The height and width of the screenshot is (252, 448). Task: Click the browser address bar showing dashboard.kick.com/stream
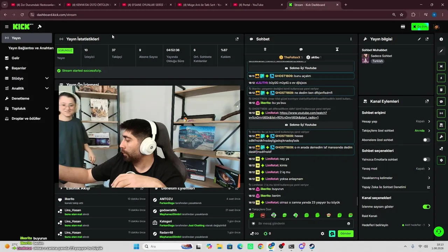pos(210,15)
